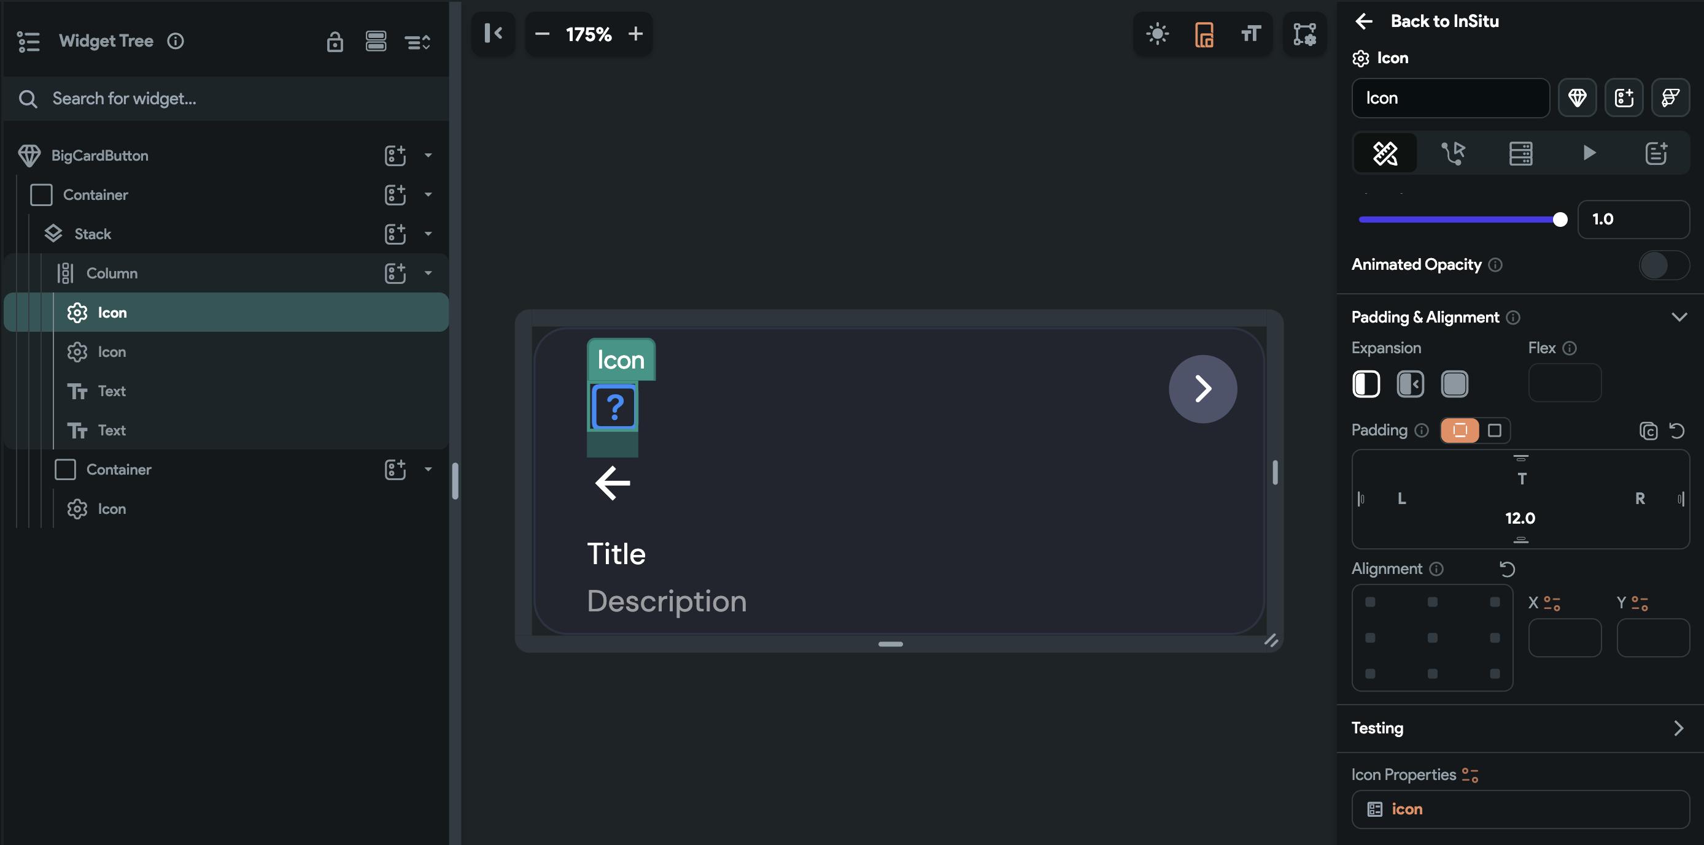Collapse BigCardButton tree arrow
This screenshot has width=1704, height=845.
[428, 155]
